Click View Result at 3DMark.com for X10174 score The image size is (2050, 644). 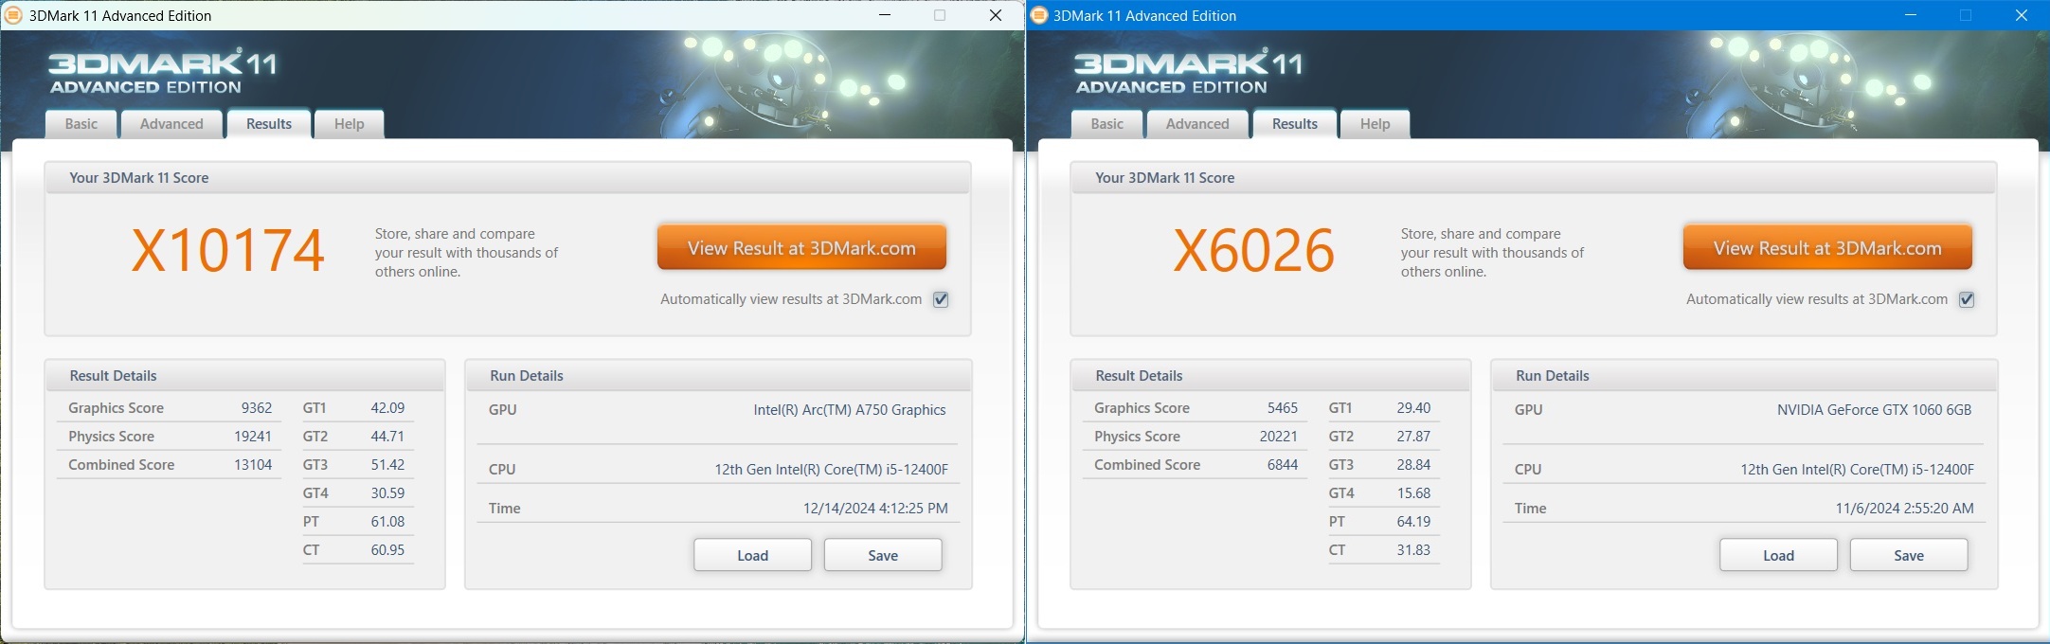pyautogui.click(x=801, y=248)
